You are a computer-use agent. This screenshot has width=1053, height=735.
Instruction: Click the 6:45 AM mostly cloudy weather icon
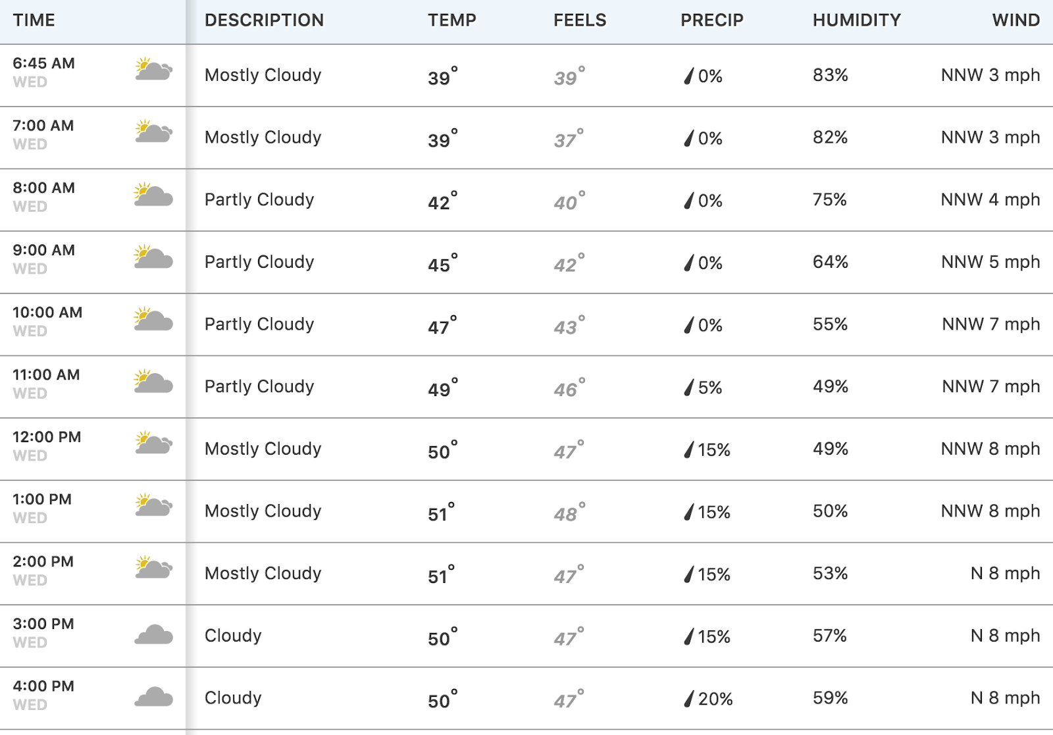point(153,69)
